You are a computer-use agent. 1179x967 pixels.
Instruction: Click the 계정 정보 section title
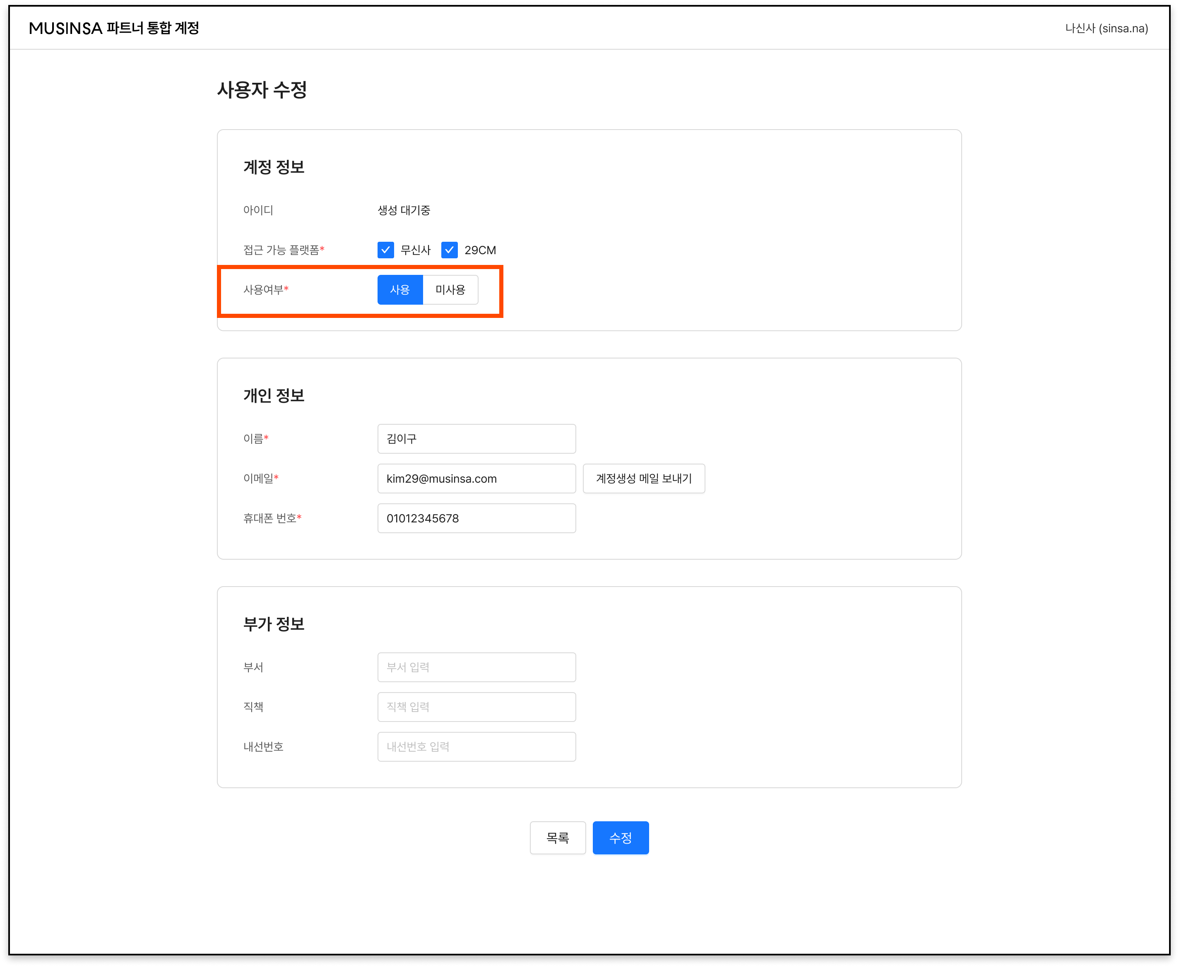[274, 167]
